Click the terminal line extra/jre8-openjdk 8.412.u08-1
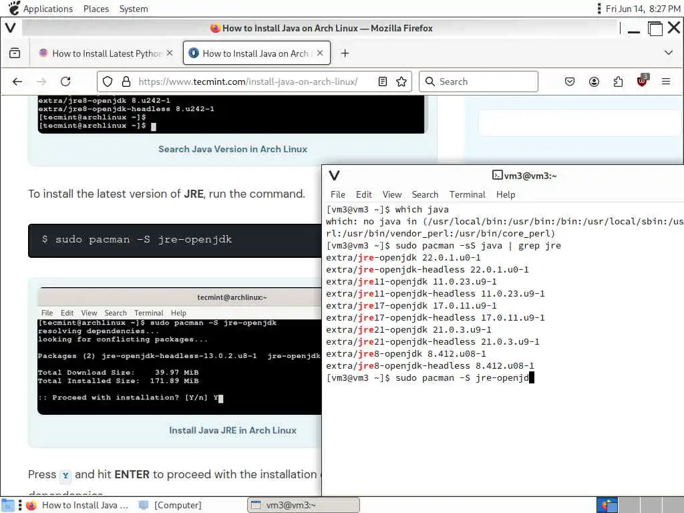 (x=405, y=354)
